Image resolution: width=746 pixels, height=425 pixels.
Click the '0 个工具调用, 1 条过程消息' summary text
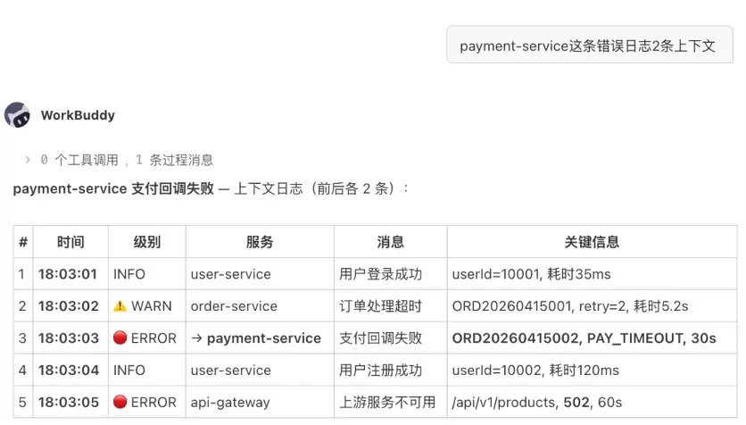pos(127,160)
